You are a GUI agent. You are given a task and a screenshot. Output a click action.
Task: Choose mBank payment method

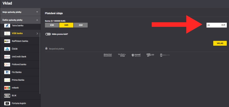pyautogui.click(x=20, y=88)
